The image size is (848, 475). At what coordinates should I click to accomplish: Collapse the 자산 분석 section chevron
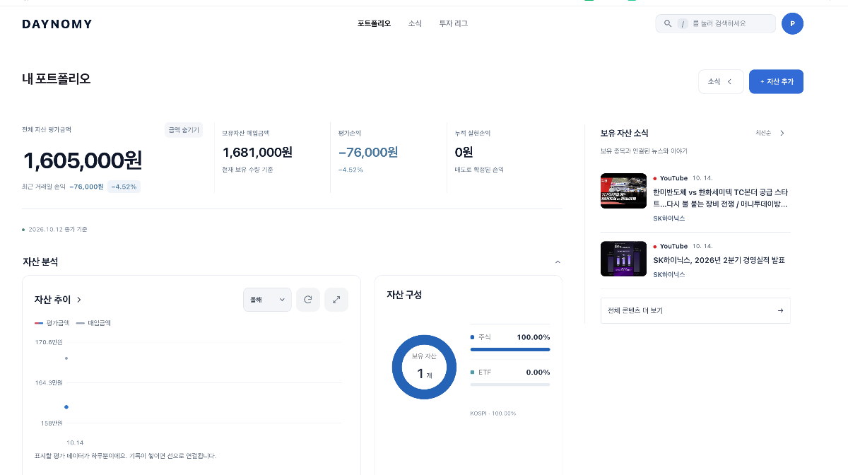coord(558,262)
